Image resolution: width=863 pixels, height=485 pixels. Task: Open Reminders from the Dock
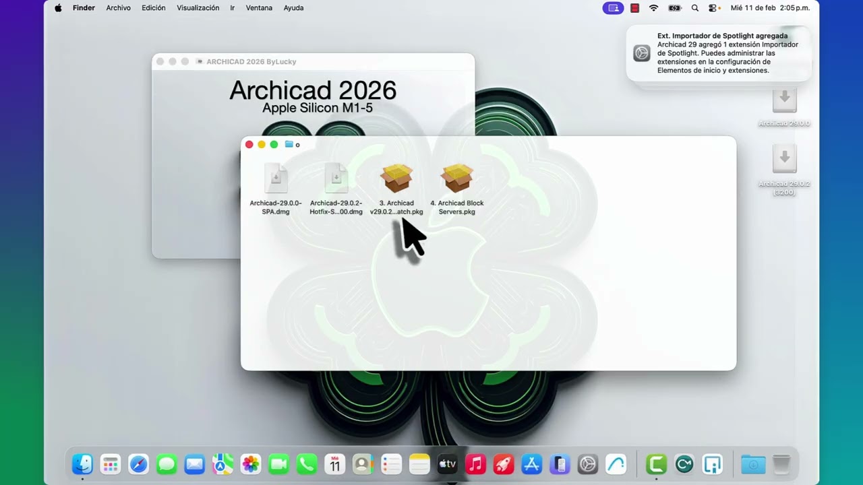(391, 464)
